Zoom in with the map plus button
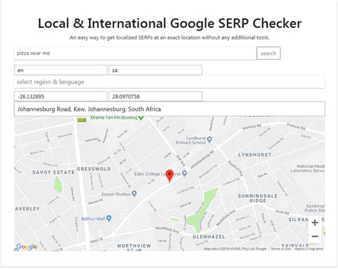 [x=314, y=223]
